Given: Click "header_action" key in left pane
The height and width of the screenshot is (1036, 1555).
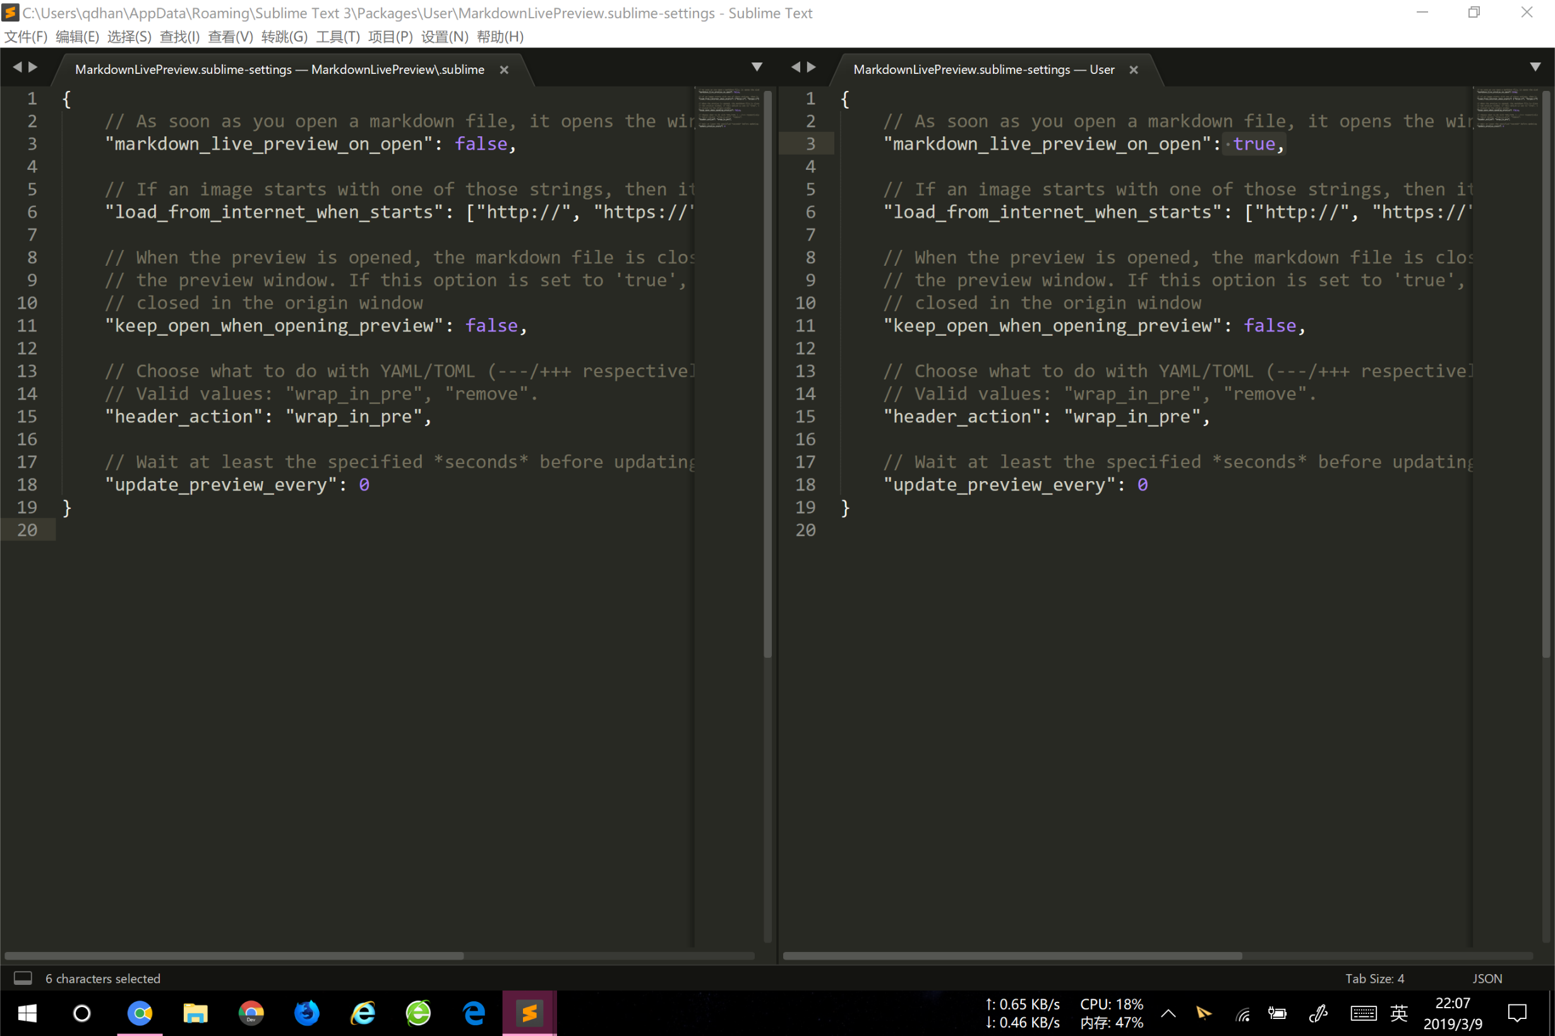Looking at the screenshot, I should [184, 417].
